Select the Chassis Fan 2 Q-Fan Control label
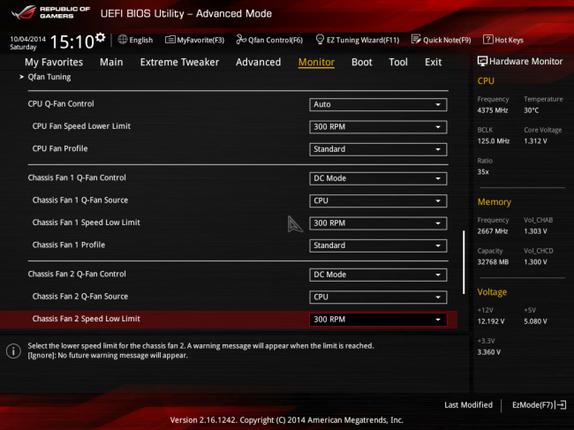574x430 pixels. tap(77, 274)
